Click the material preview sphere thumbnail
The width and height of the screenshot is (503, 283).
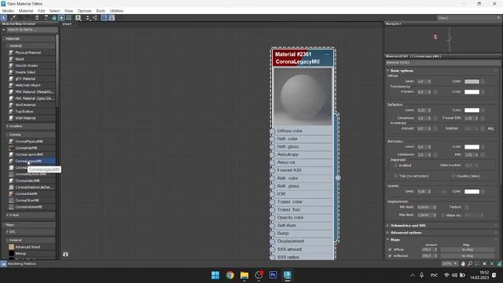[x=303, y=96]
